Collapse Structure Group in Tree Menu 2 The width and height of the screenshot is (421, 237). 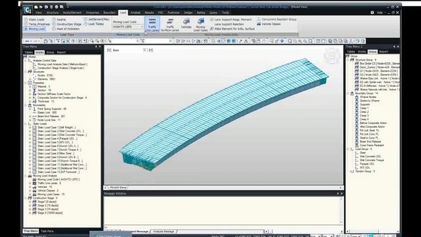click(x=348, y=60)
